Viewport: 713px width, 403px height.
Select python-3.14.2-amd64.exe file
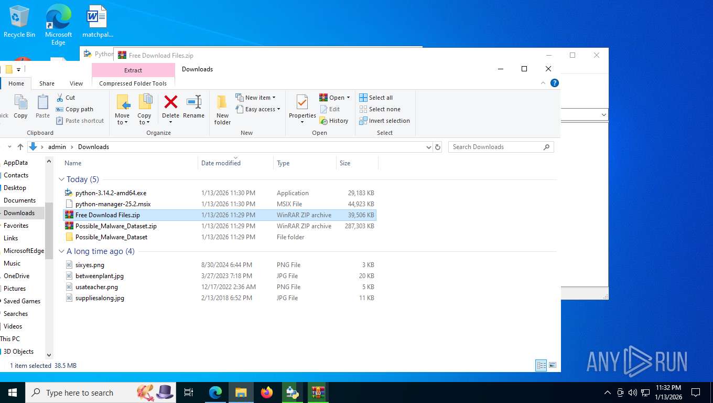click(x=219, y=193)
